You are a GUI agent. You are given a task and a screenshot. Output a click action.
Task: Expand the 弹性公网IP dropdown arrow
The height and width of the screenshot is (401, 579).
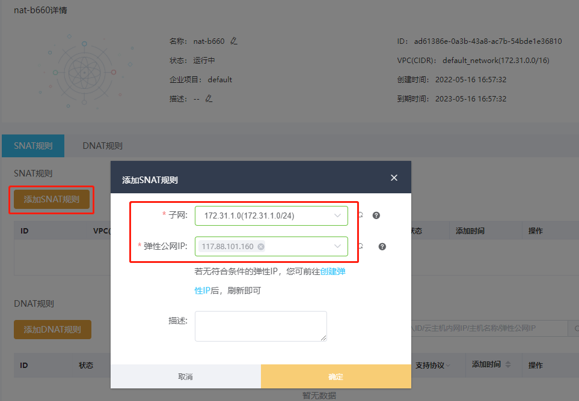click(337, 246)
